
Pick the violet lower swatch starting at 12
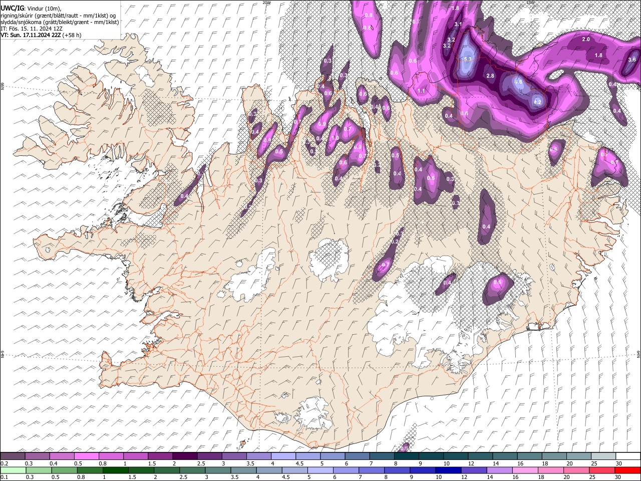tap(474, 470)
